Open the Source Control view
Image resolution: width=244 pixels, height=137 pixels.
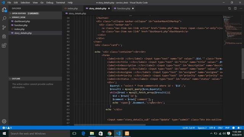click(4, 27)
